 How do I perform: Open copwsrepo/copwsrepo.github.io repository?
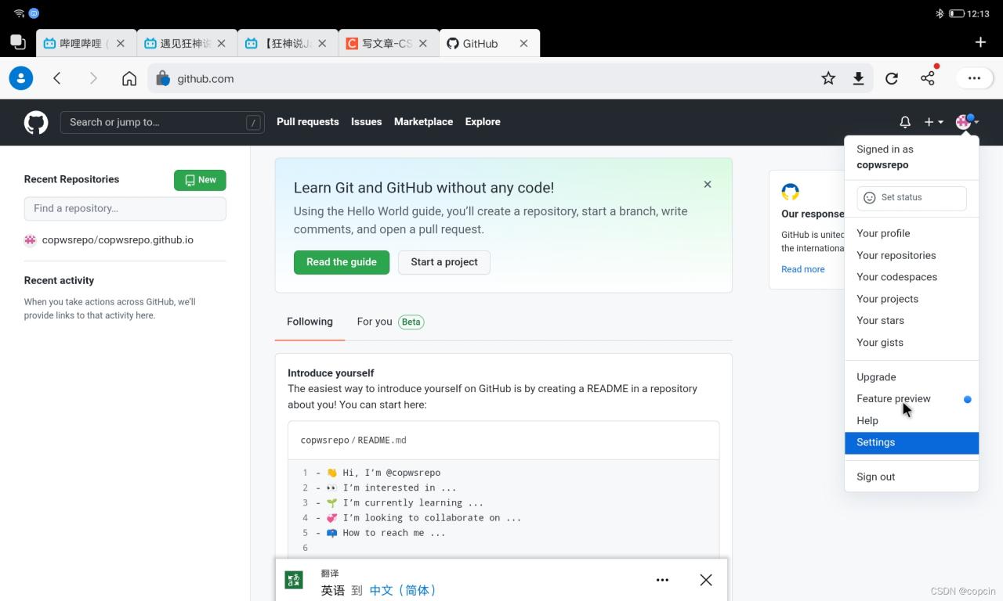(118, 240)
